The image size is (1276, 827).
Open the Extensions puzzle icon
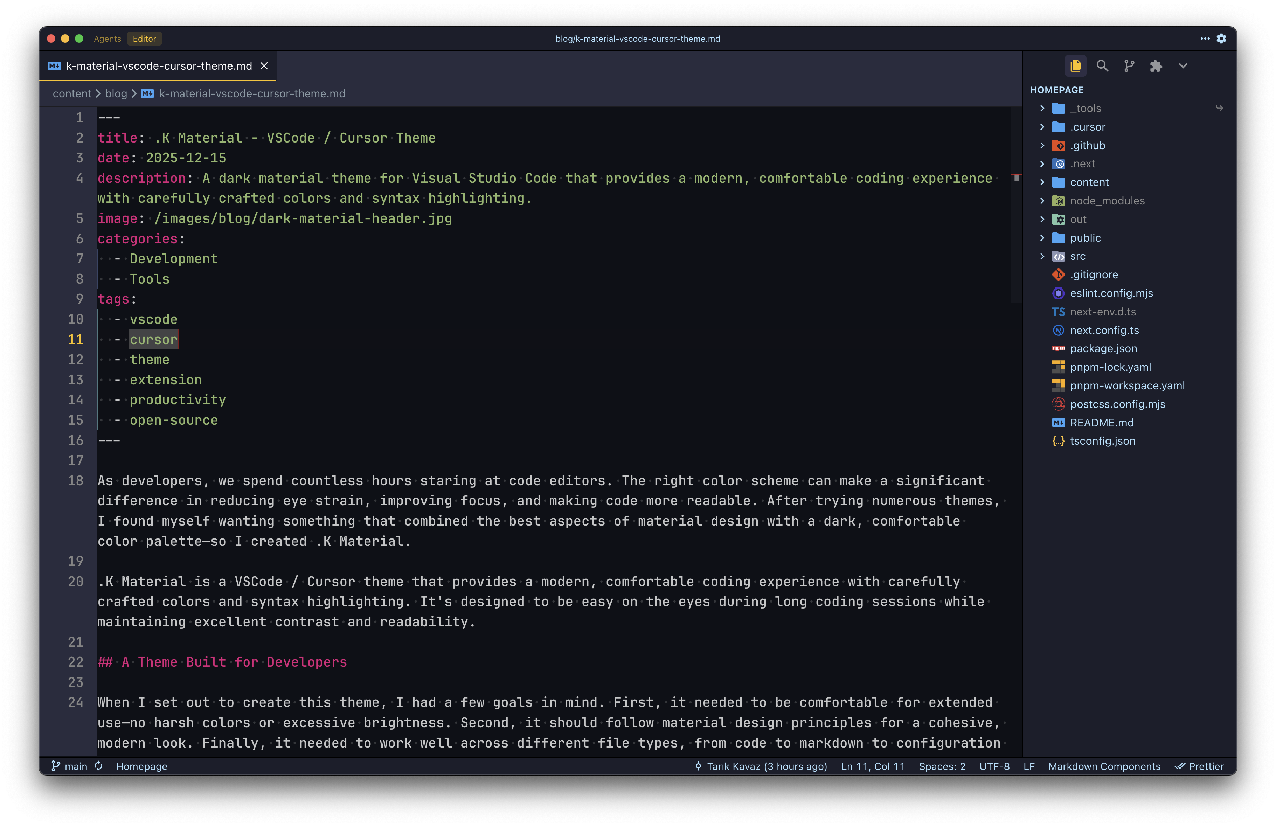[x=1156, y=66]
